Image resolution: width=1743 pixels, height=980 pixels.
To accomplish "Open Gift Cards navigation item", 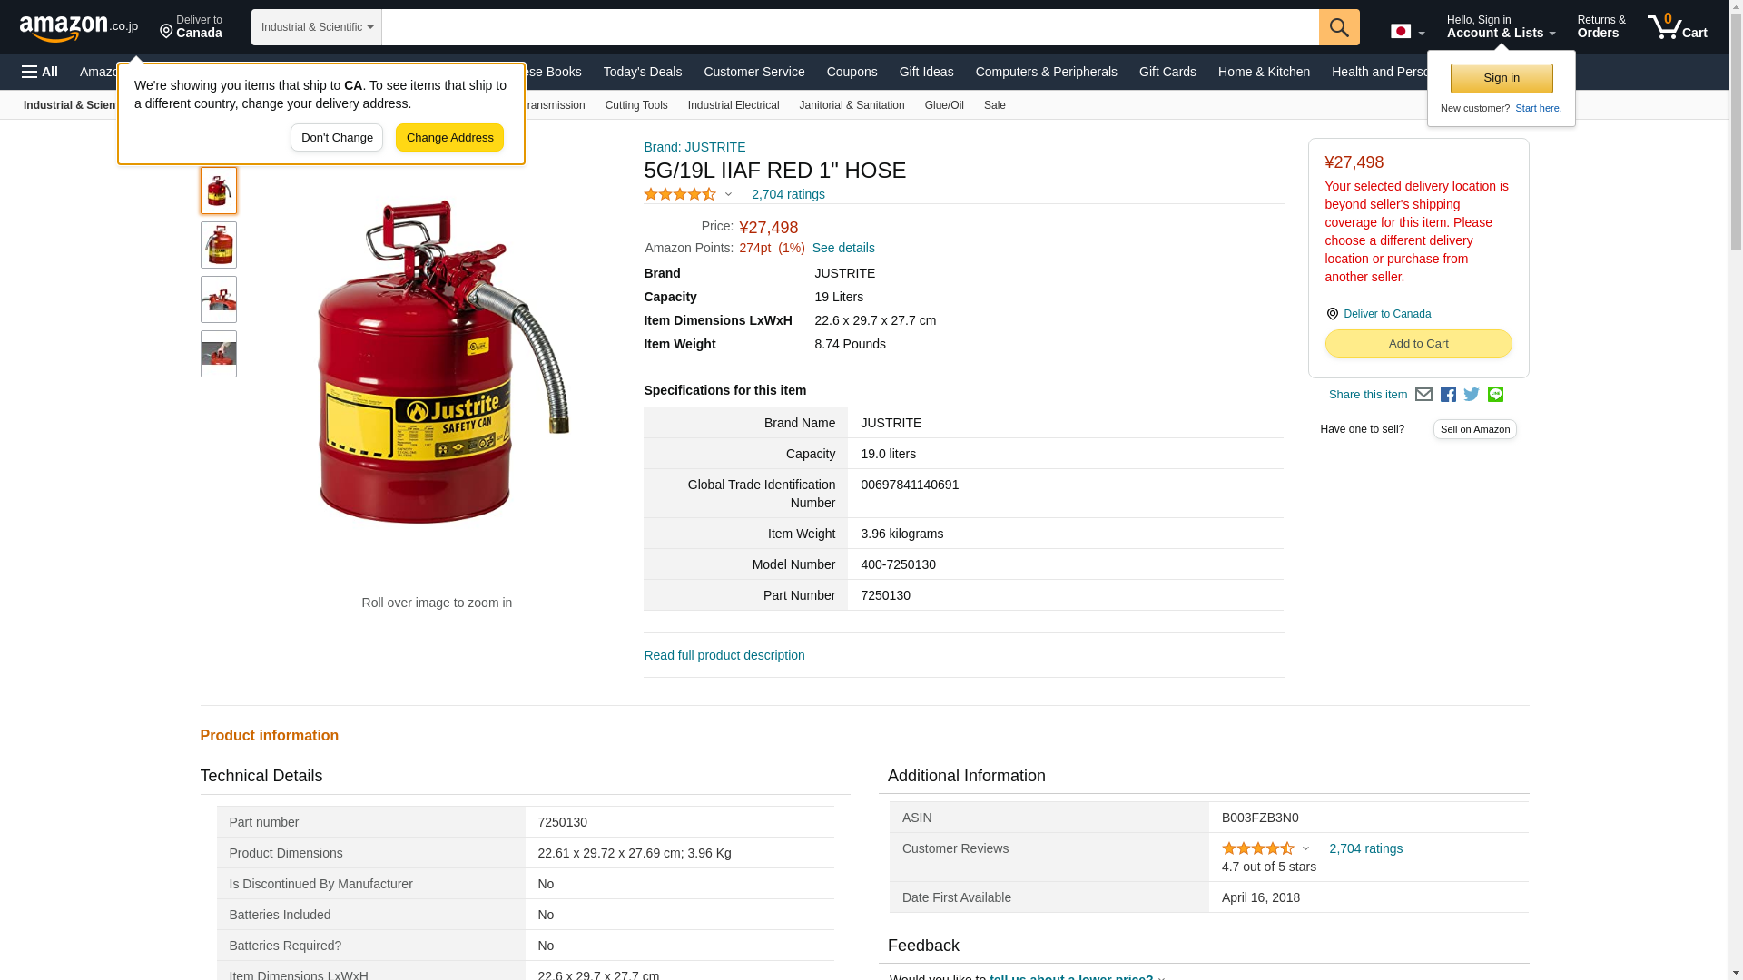I will point(1167,72).
